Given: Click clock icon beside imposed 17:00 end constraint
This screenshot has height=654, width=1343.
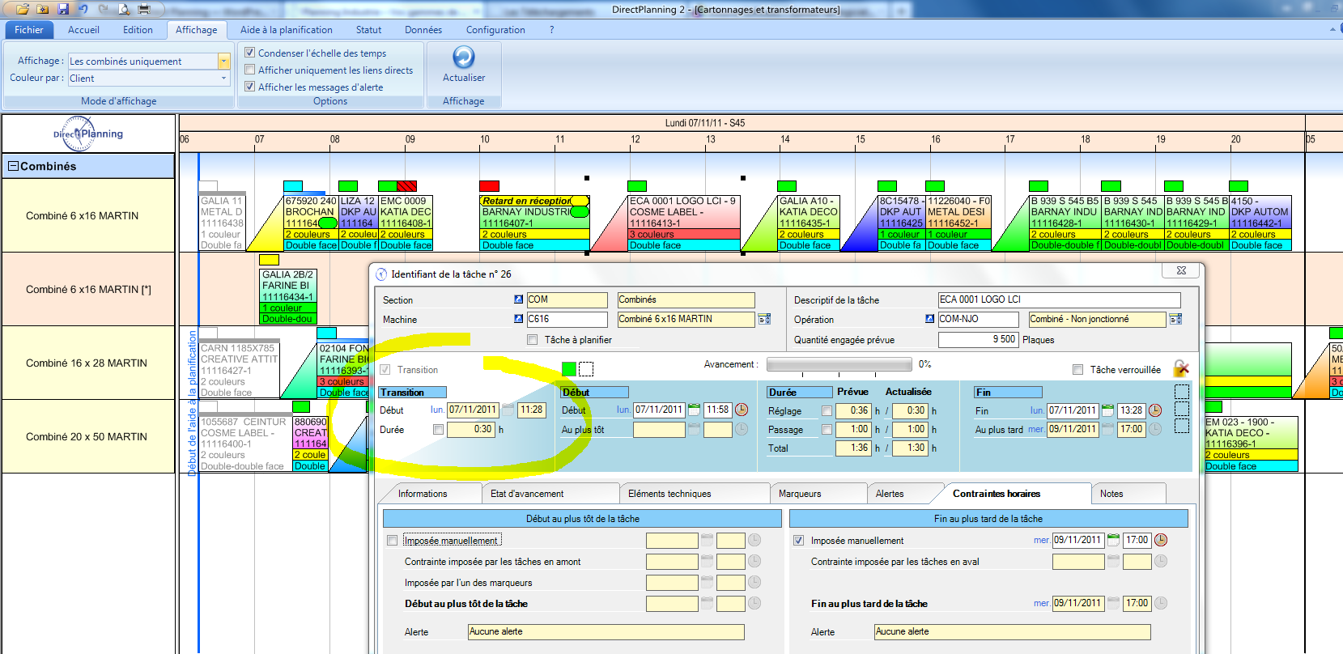Looking at the screenshot, I should (1161, 540).
